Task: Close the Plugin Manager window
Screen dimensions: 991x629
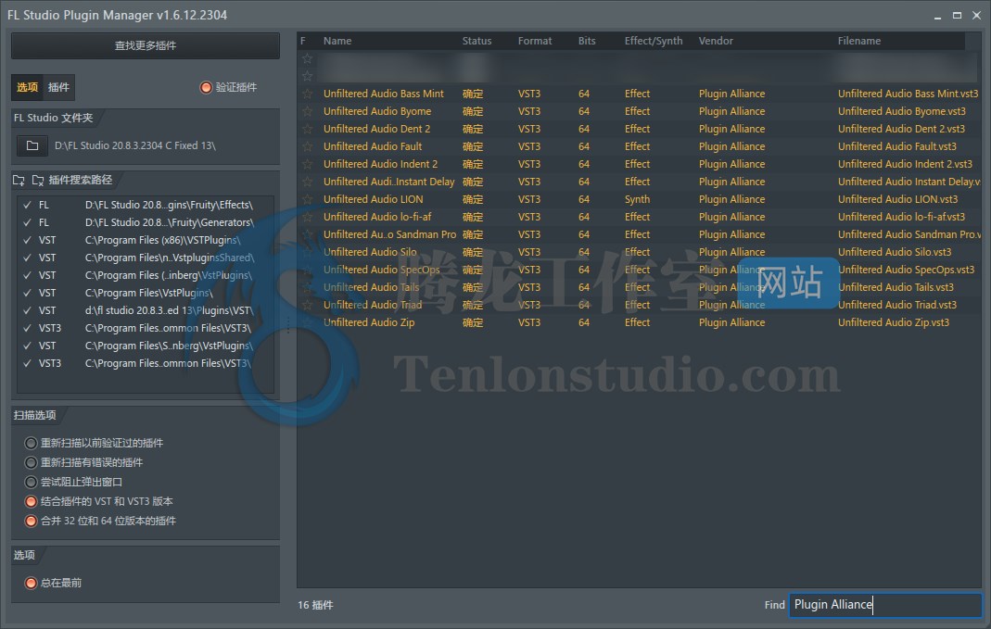Action: click(x=976, y=15)
